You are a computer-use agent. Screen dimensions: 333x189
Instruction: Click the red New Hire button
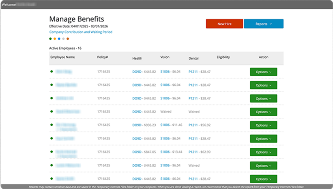[224, 24]
